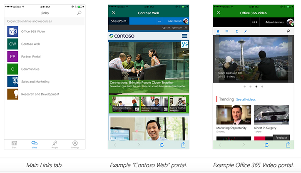This screenshot has height=173, width=301.
Task: Click the Kinect in Surgery title text
Action: 265,128
